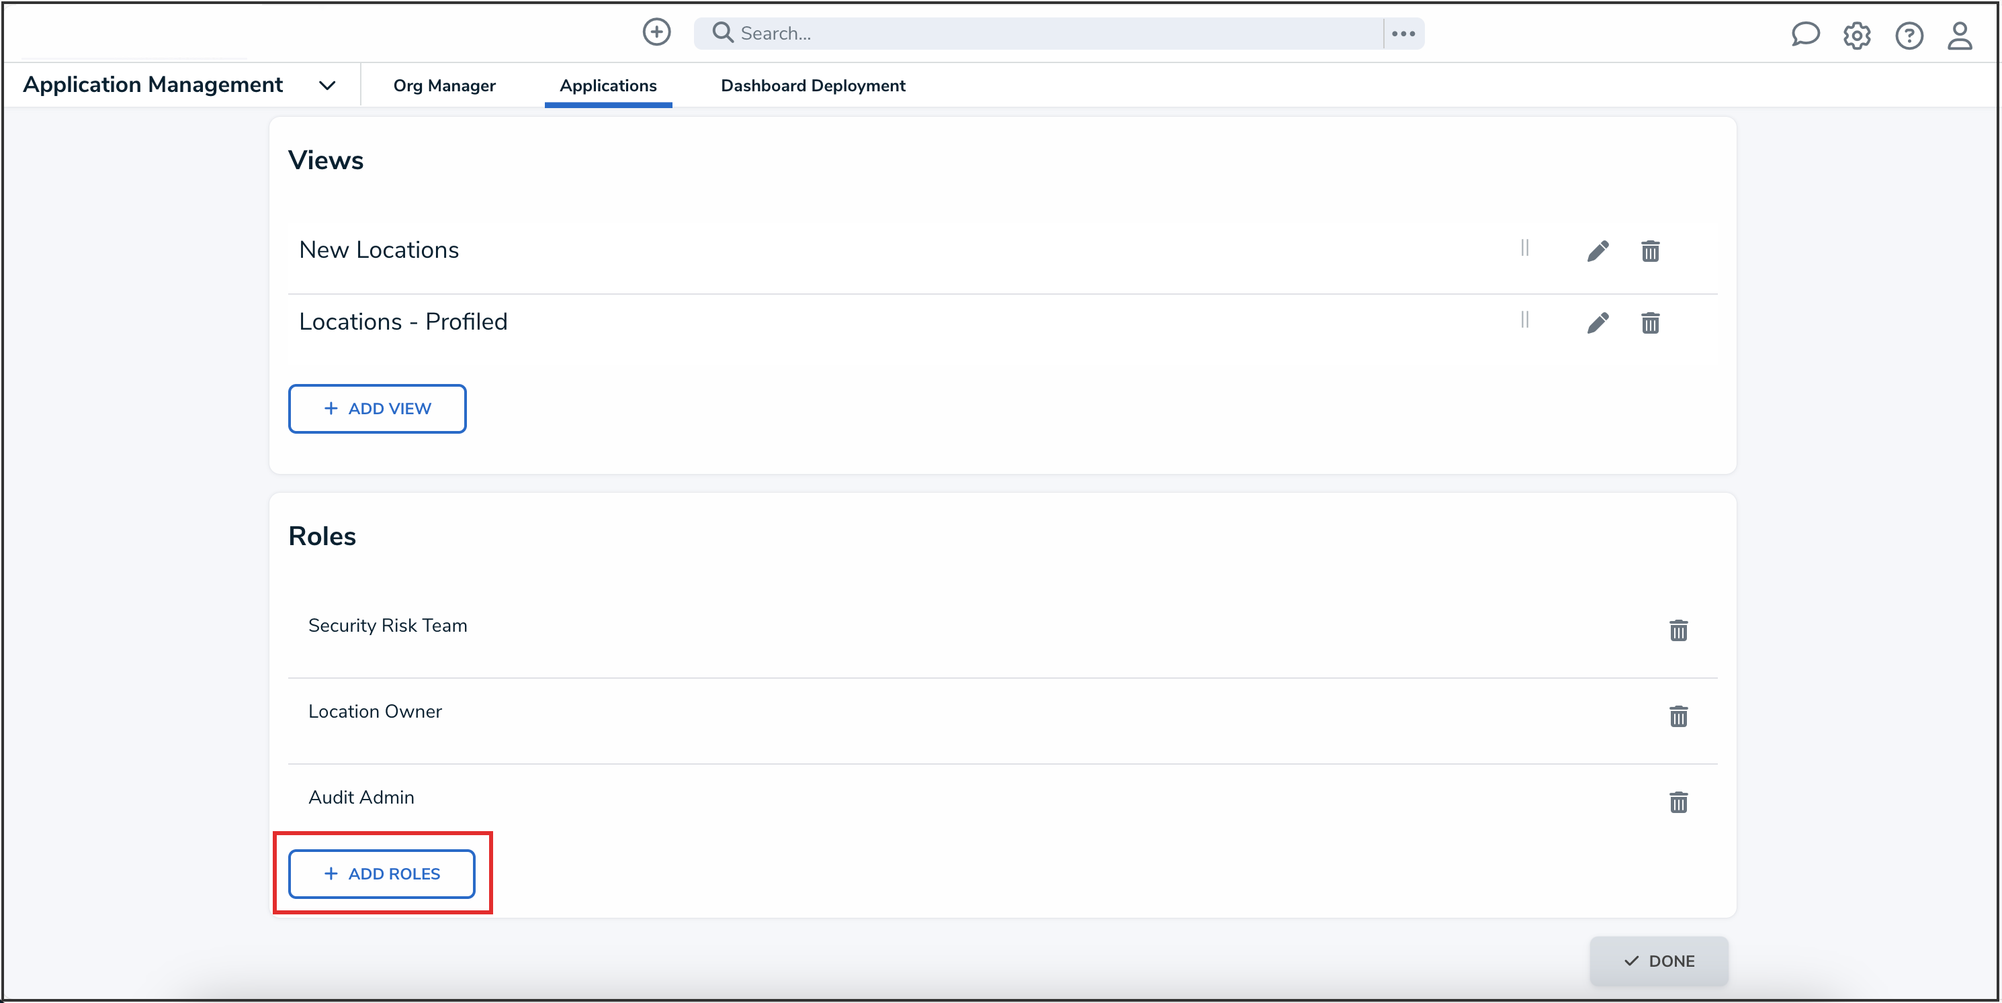The height and width of the screenshot is (1003, 2002).
Task: Grab the Locations - Profiled drag handle
Action: [x=1525, y=320]
